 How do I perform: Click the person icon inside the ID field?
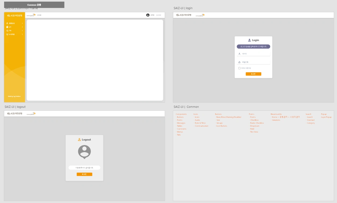(239, 54)
